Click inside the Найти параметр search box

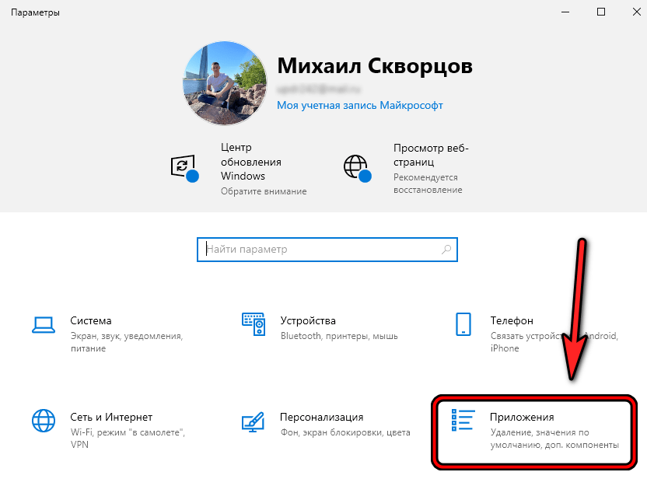(x=311, y=250)
